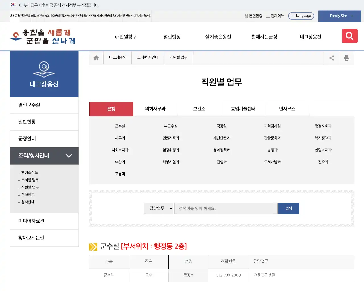Image resolution: width=364 pixels, height=291 pixels.
Task: Navigate to 민원지적과 department page
Action: pos(170,138)
